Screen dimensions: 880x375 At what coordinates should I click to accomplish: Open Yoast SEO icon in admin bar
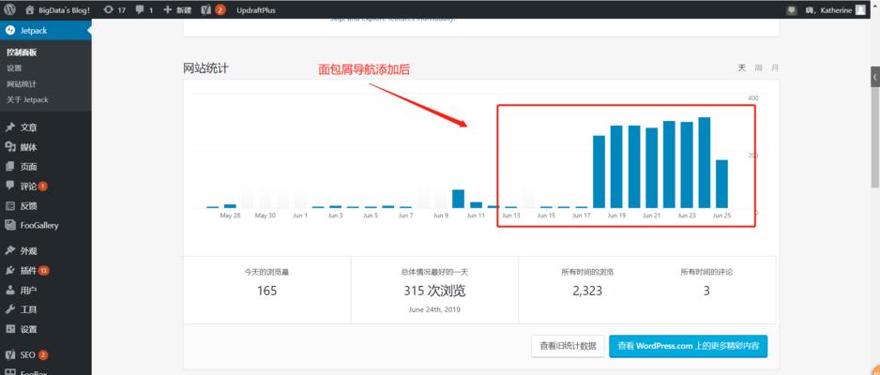205,9
